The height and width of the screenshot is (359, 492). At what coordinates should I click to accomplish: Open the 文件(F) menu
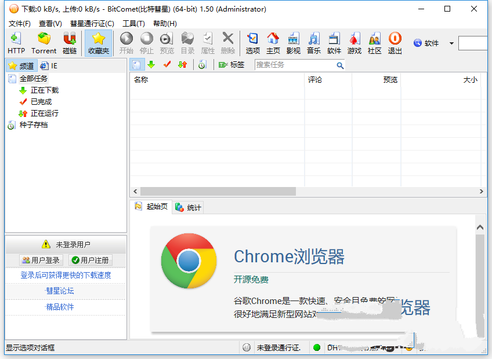pos(20,24)
